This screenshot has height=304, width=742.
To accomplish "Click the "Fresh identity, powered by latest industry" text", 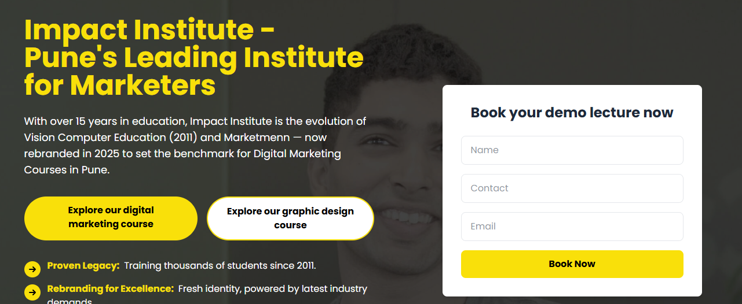I will [x=272, y=288].
